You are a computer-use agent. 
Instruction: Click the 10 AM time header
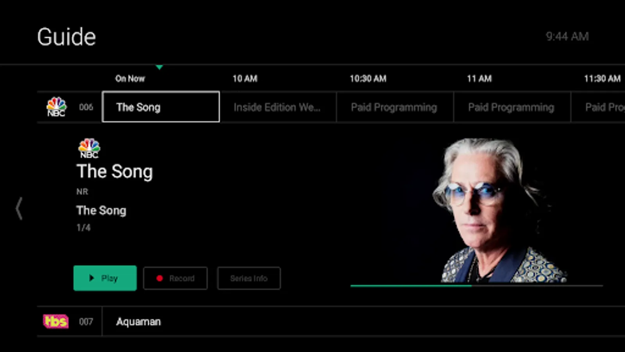click(x=245, y=79)
